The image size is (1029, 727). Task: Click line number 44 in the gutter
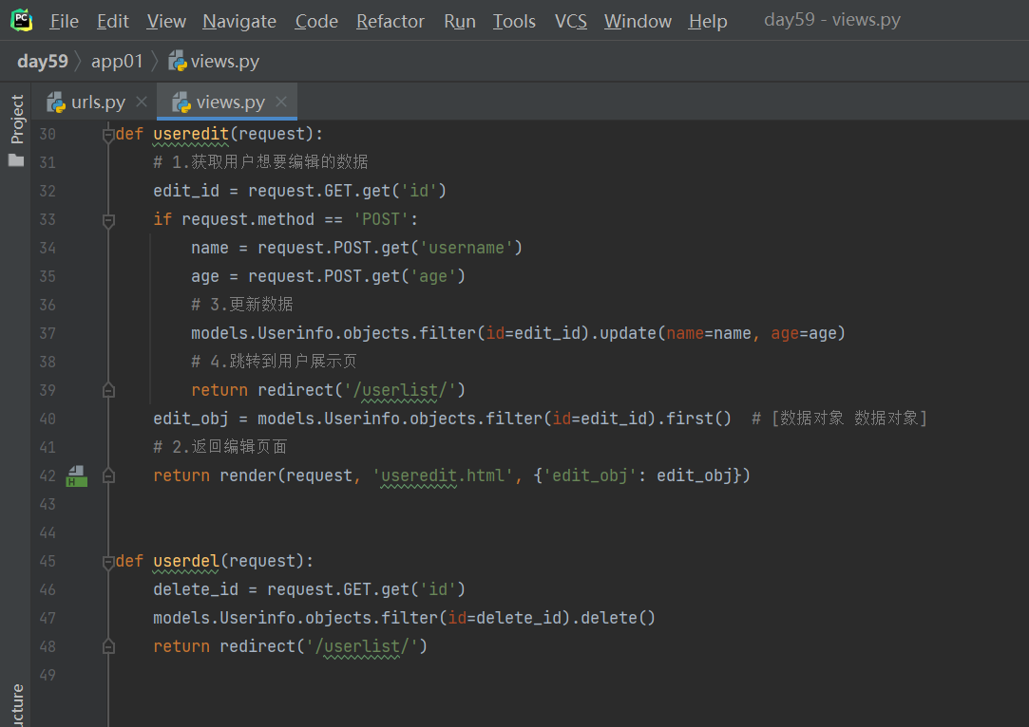(x=48, y=532)
